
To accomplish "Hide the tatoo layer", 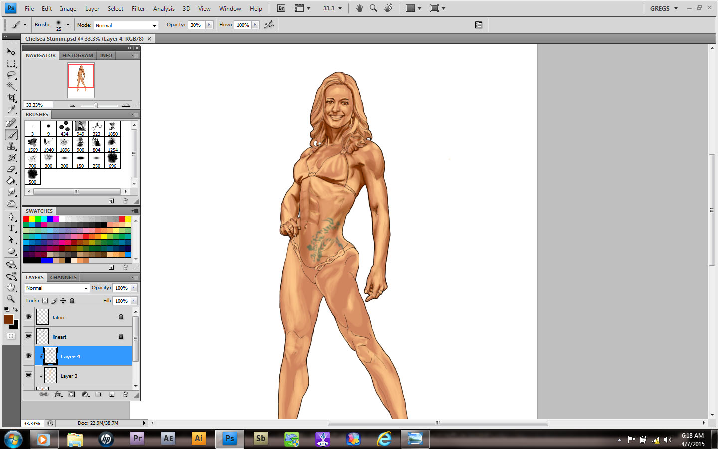I will coord(28,317).
